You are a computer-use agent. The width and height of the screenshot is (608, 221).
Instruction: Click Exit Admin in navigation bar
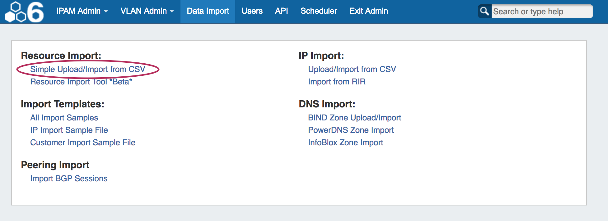click(x=368, y=11)
